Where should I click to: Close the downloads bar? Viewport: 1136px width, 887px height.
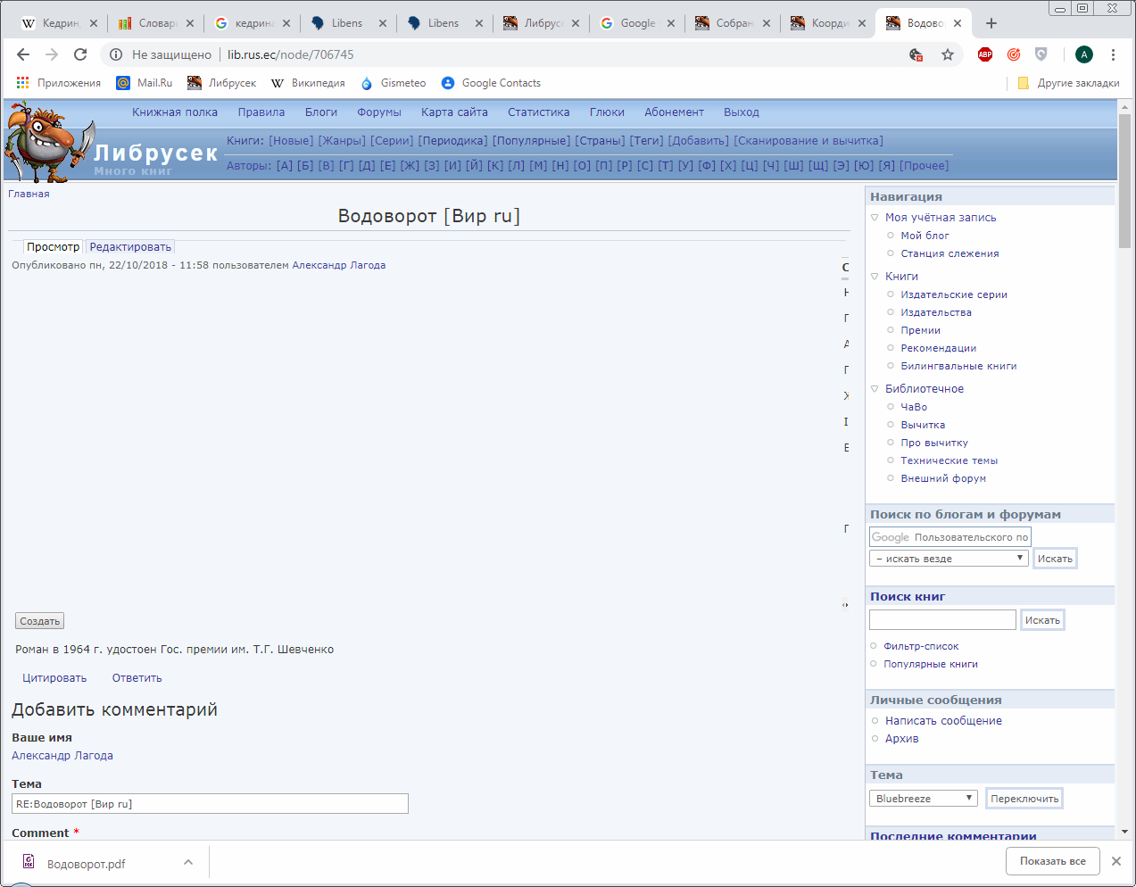coord(1115,861)
